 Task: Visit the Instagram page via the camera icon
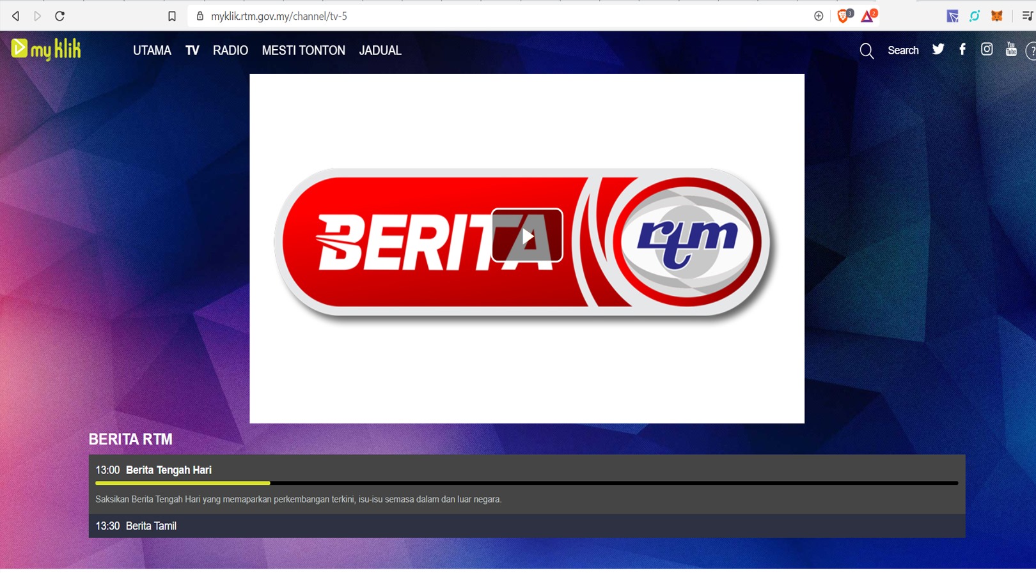click(x=987, y=49)
